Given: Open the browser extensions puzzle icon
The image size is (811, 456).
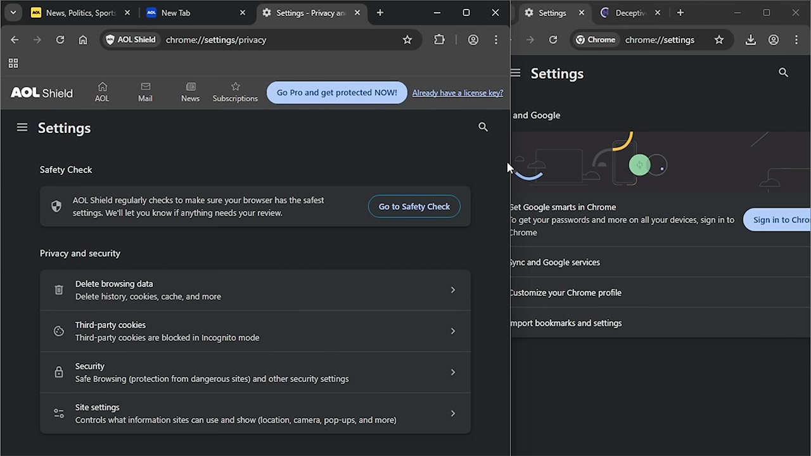Looking at the screenshot, I should point(439,39).
